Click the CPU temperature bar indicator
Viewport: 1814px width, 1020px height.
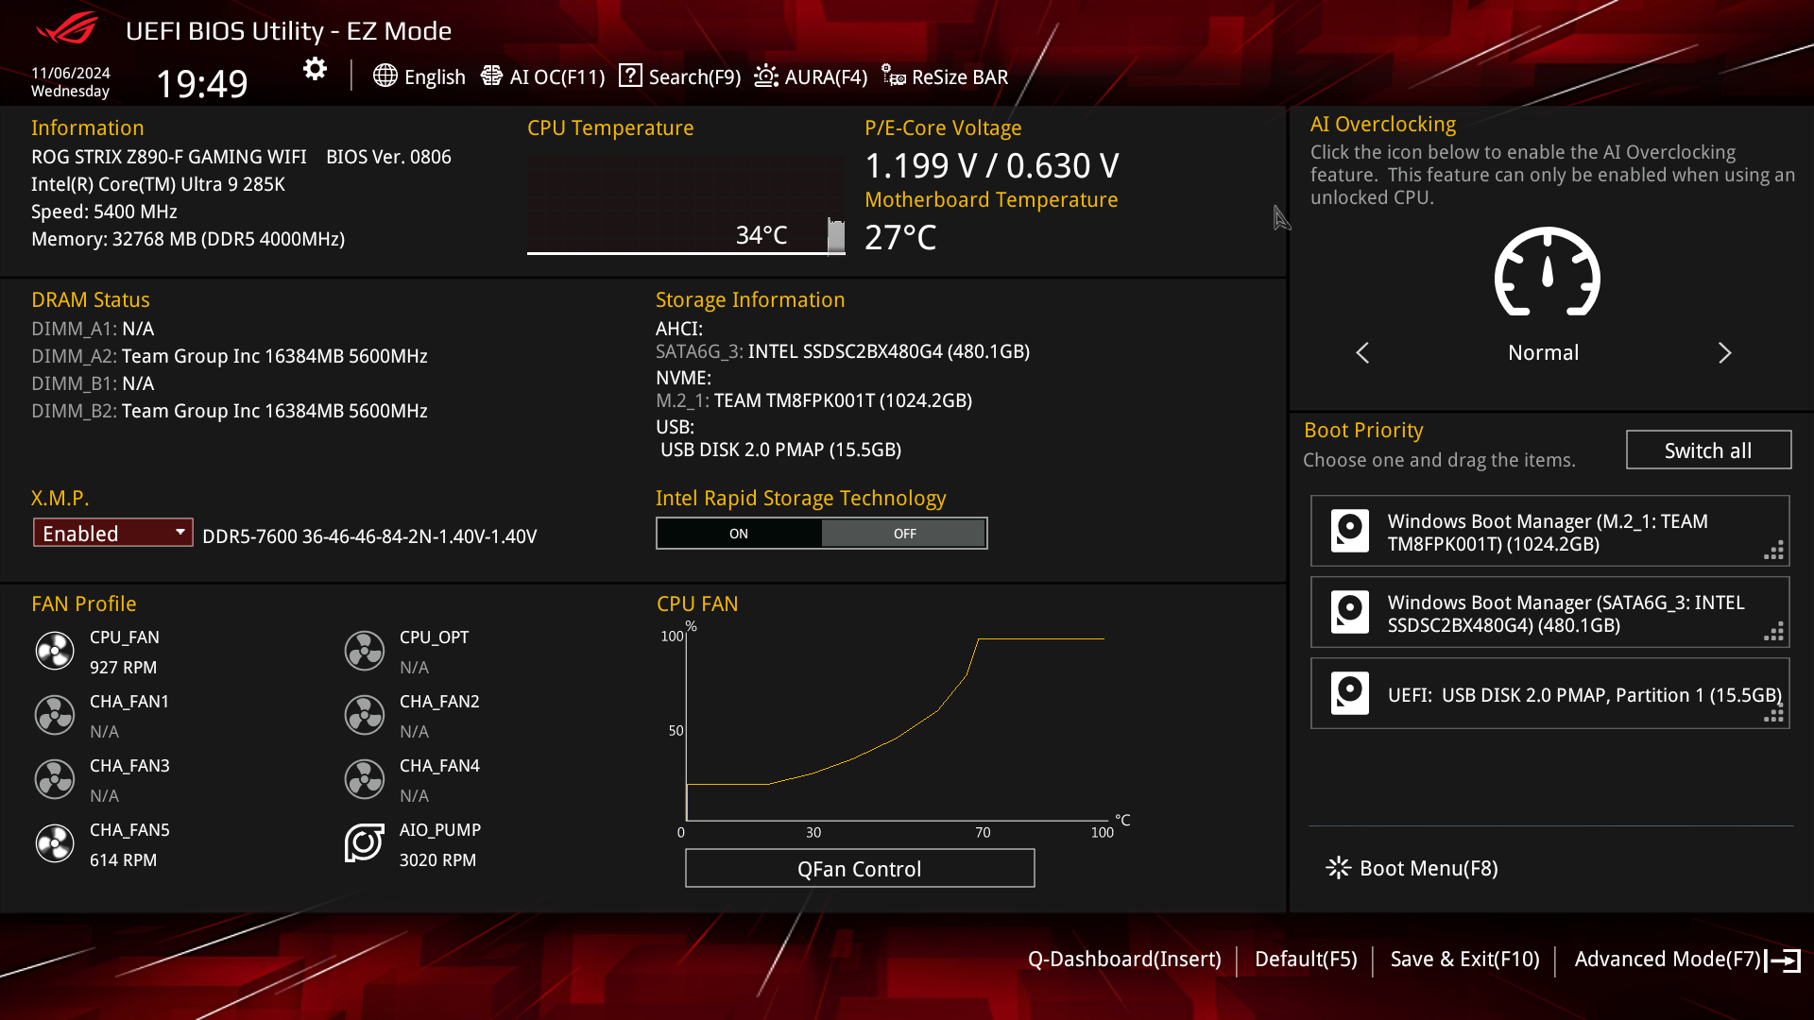pyautogui.click(x=835, y=236)
